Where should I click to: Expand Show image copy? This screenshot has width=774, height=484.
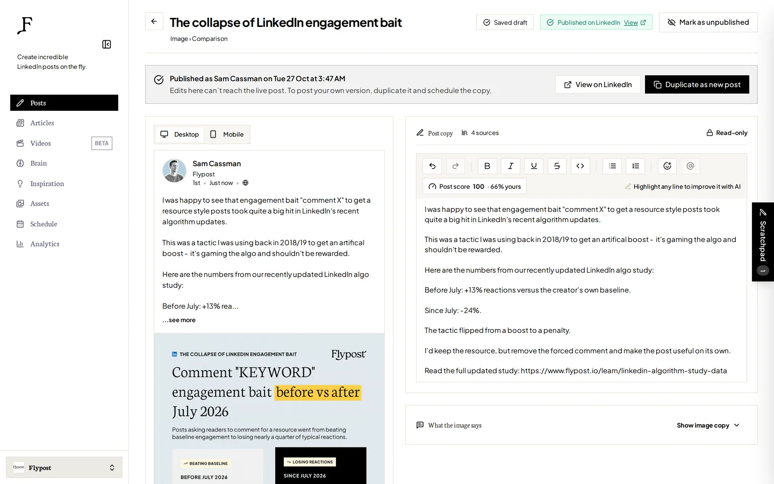708,425
